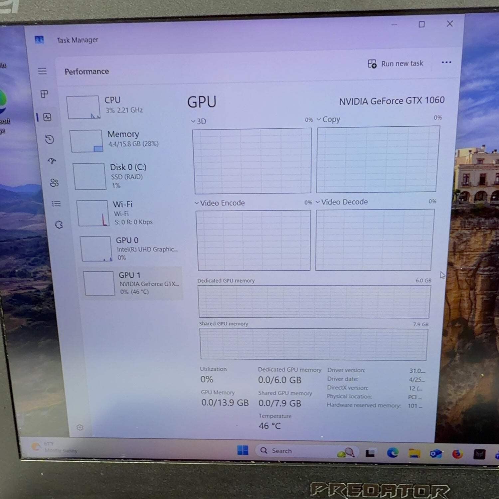Select GPU 1 NVIDIA GeForce GTX entry
The height and width of the screenshot is (499, 499).
click(x=132, y=283)
